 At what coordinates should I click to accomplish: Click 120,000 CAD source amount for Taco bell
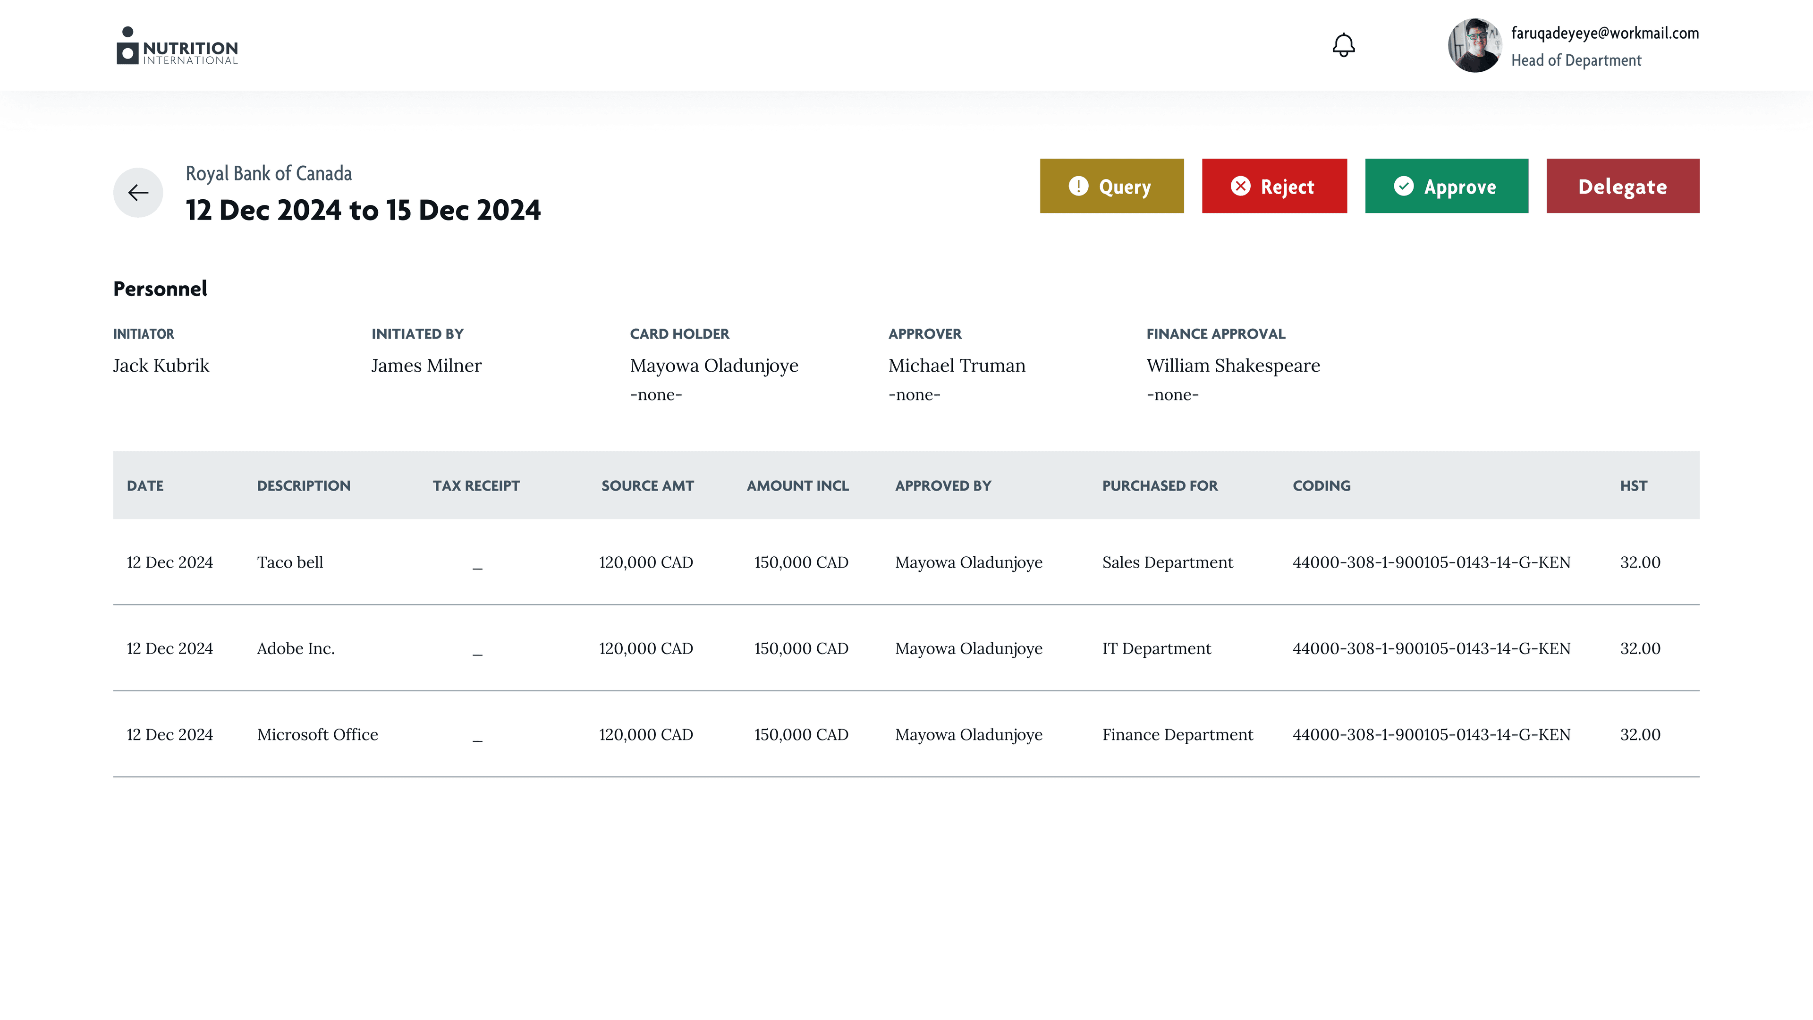click(x=646, y=562)
